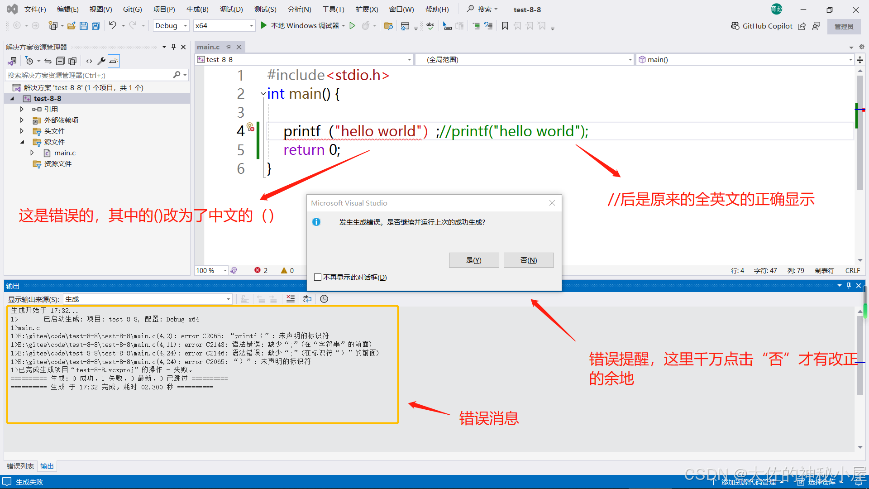Click the Clear All icon in Output panel
This screenshot has width=869, height=489.
291,299
